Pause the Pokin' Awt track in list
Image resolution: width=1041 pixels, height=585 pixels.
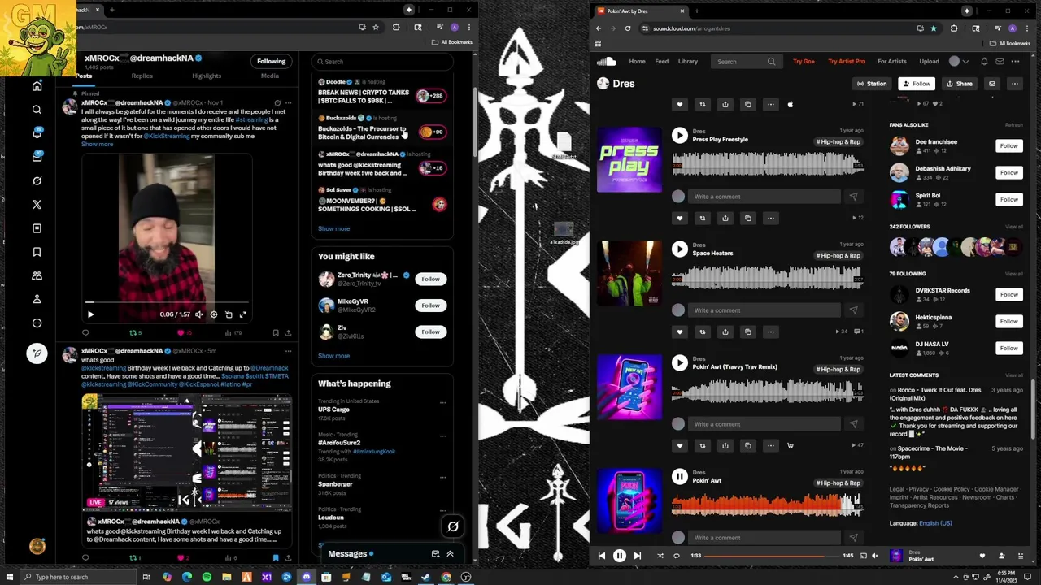[679, 478]
